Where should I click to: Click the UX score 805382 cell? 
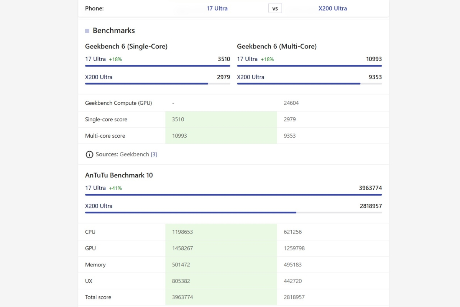tap(221, 281)
